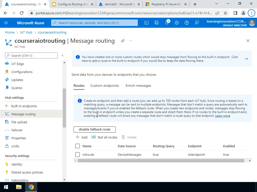This screenshot has width=257, height=192.
Task: Open the iotroute route name
Action: pyautogui.click(x=88, y=154)
